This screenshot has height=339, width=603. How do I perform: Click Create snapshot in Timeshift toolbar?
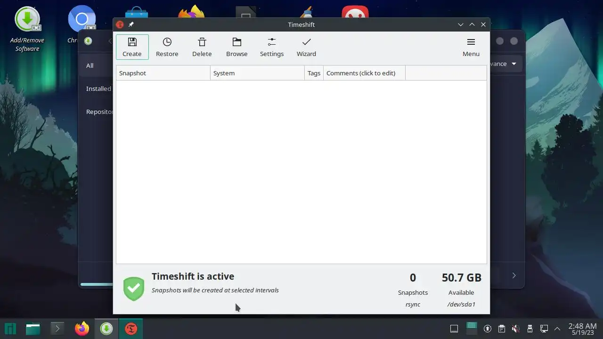132,47
